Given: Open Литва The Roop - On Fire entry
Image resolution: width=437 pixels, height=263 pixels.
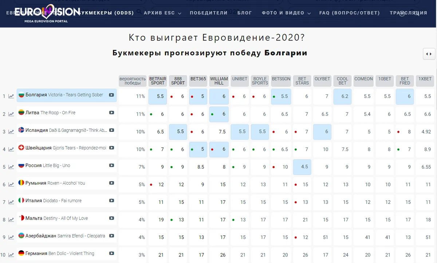Looking at the screenshot, I should click(67, 113).
